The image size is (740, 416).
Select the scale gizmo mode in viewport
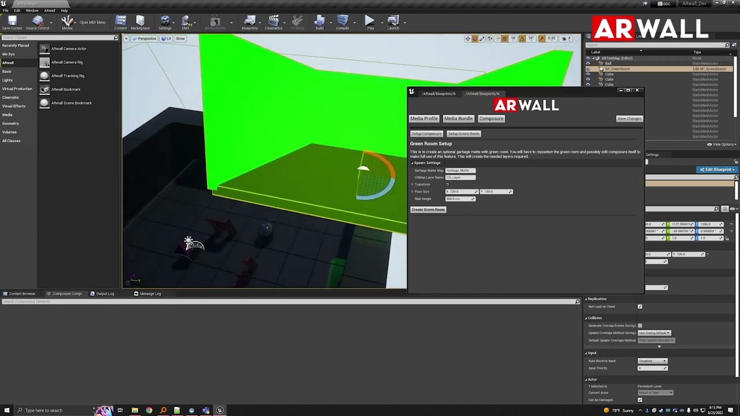pos(483,39)
